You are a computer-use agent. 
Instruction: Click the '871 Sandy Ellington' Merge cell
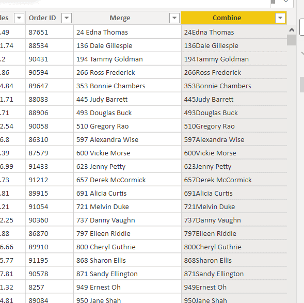click(x=127, y=274)
